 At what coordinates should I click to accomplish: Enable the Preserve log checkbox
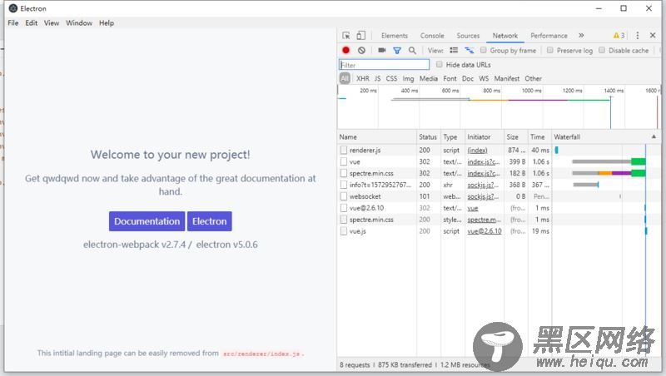click(x=550, y=50)
